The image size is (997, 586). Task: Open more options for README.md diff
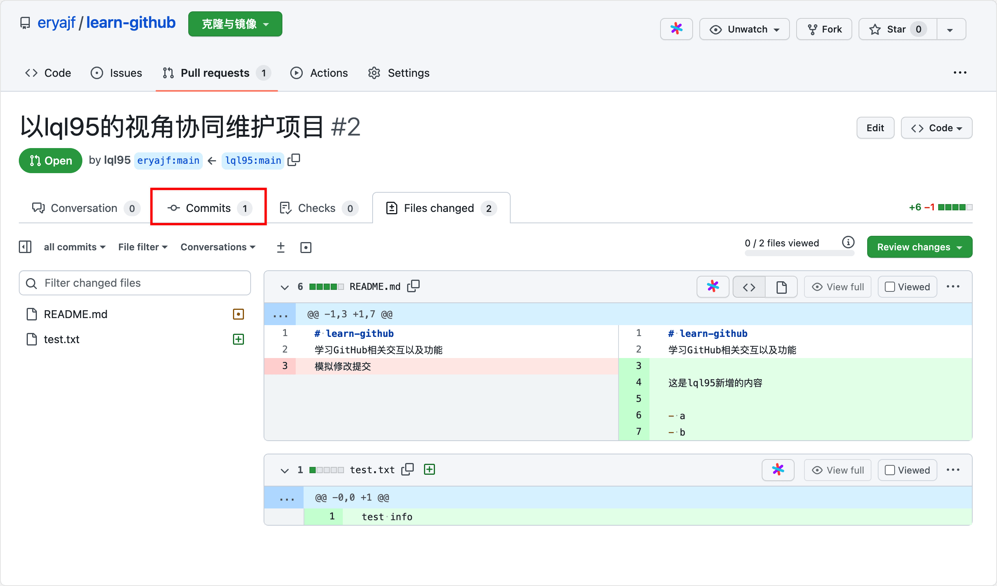point(953,286)
